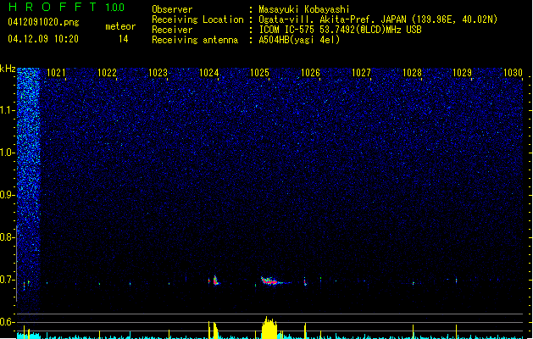
Task: Click the tall yellow power peak below 1025
Action: pyautogui.click(x=269, y=327)
